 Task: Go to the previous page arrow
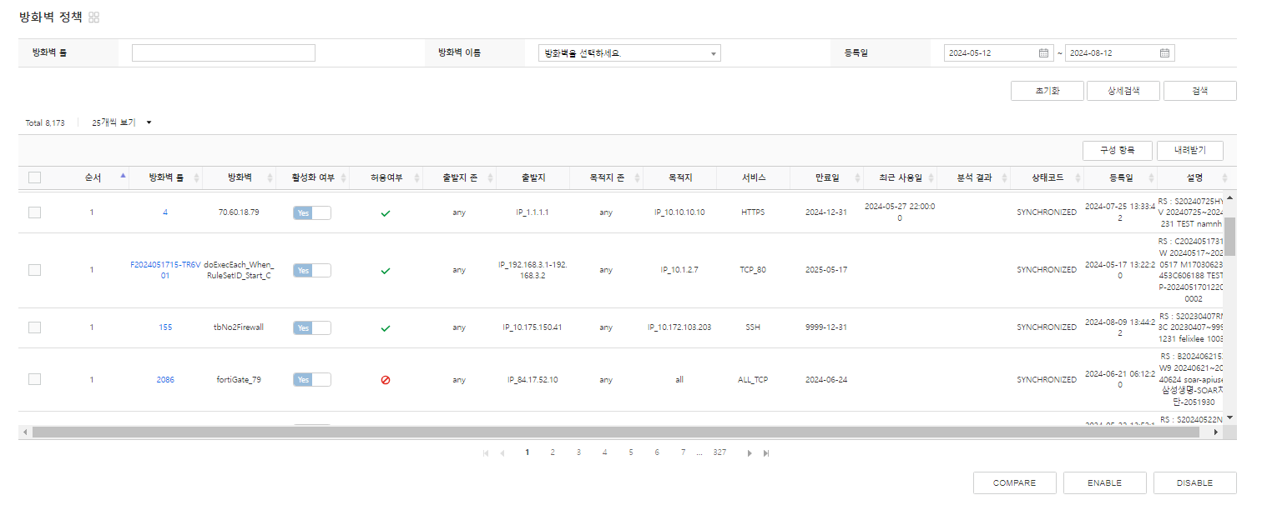[502, 452]
